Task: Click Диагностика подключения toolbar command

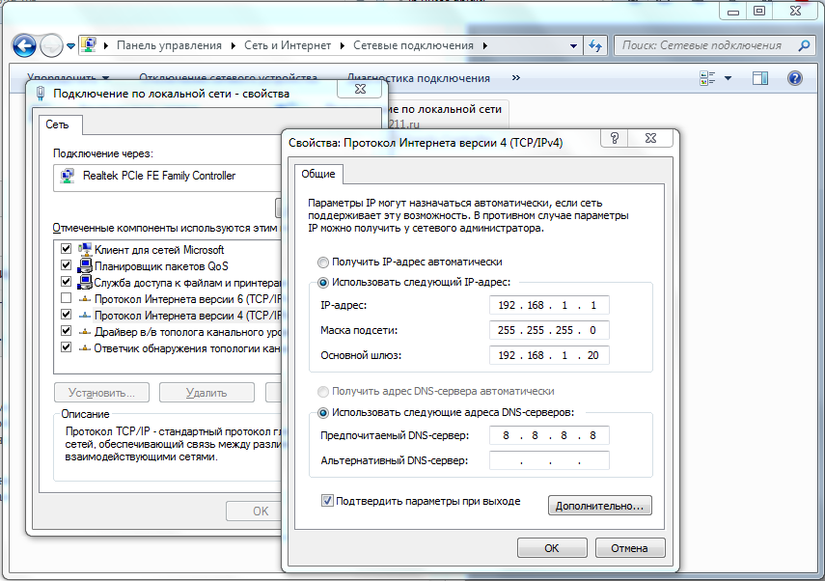Action: click(x=418, y=78)
